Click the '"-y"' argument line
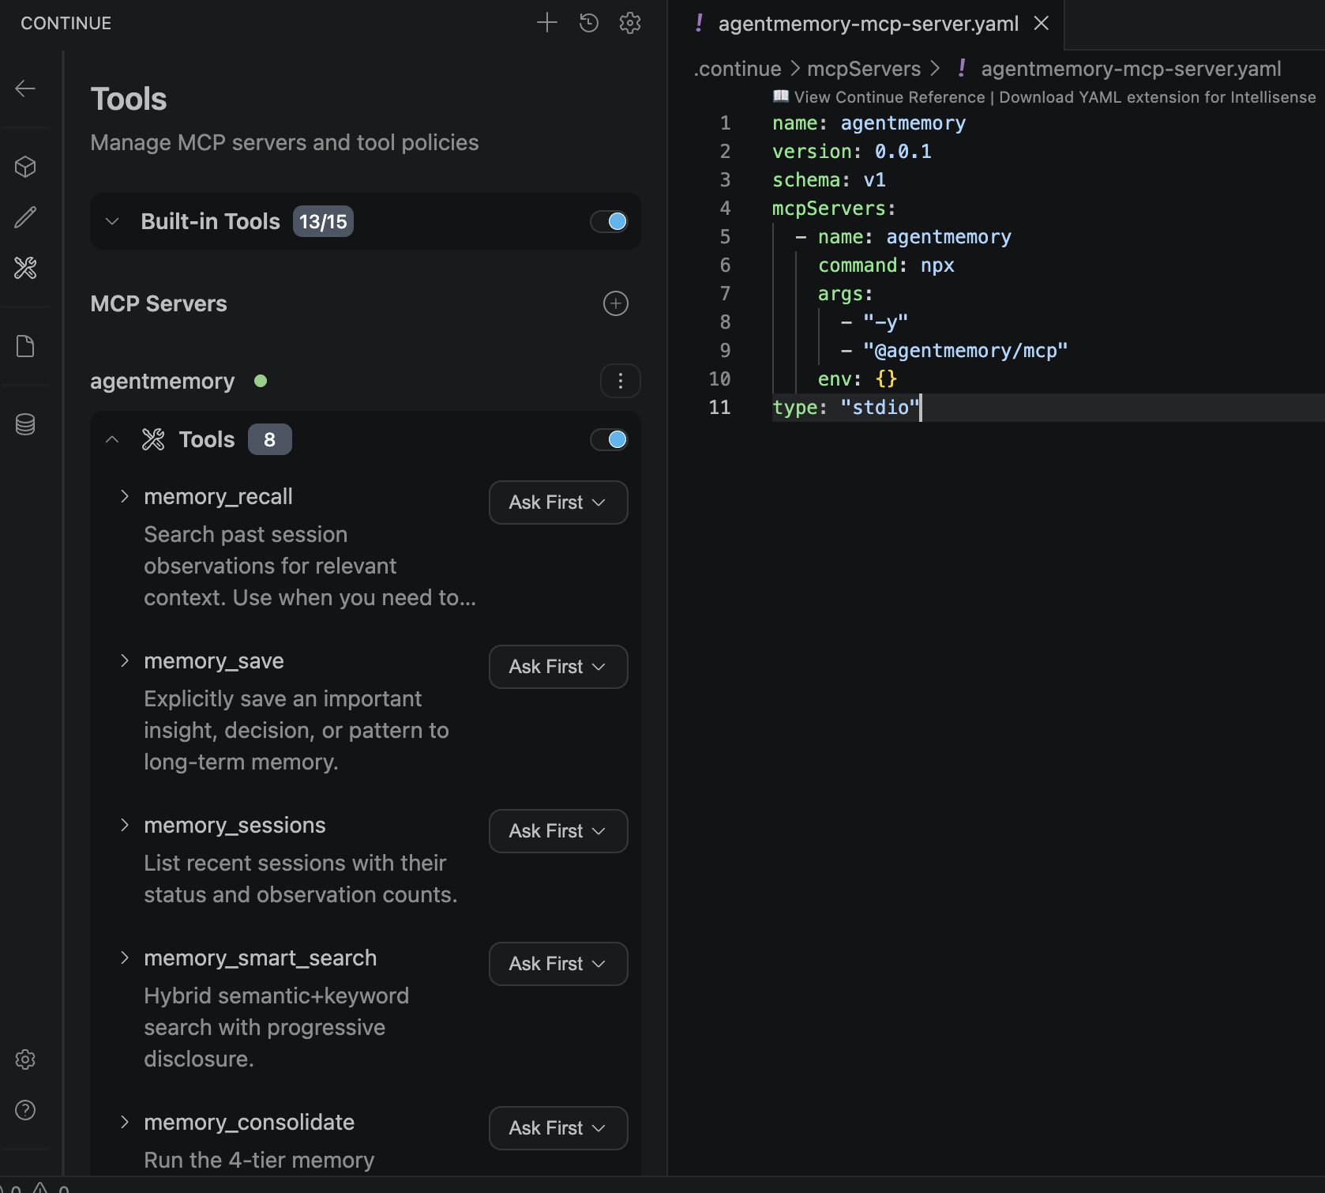 (874, 322)
